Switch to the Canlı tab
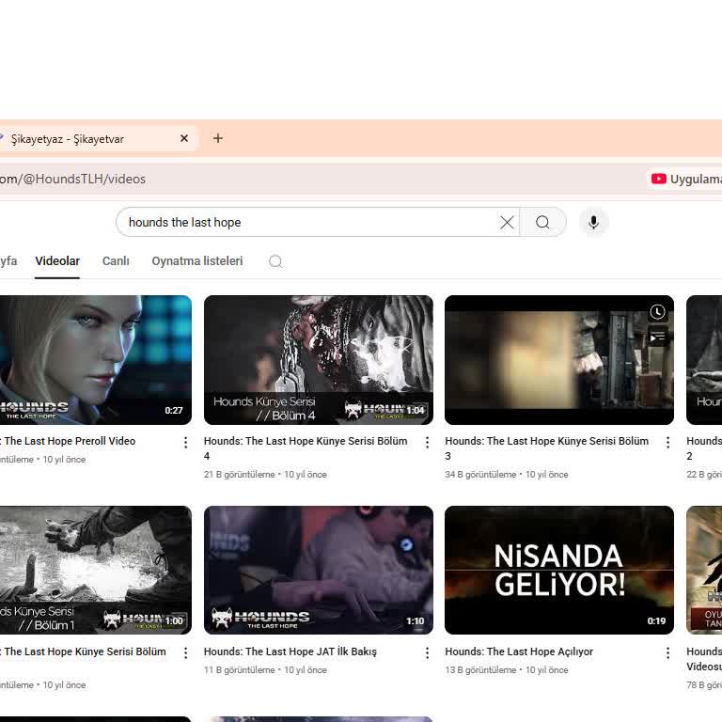This screenshot has width=722, height=722. (x=116, y=261)
